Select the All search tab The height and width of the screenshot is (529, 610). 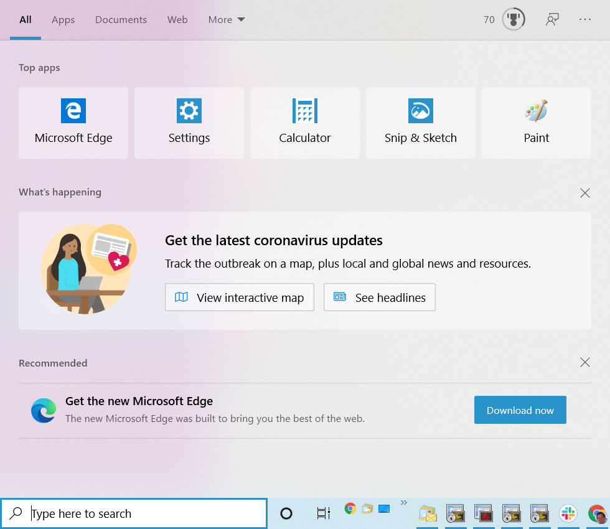(26, 19)
